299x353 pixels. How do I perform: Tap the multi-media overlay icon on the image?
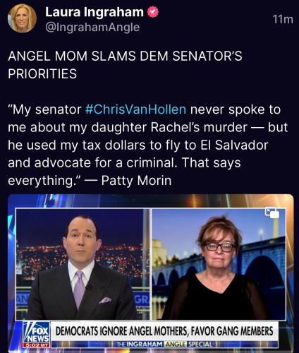[272, 213]
